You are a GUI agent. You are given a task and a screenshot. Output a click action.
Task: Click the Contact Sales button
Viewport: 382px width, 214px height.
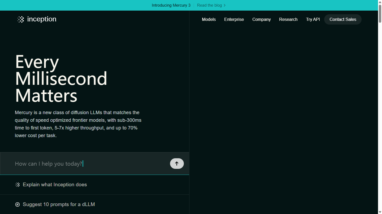tap(343, 19)
